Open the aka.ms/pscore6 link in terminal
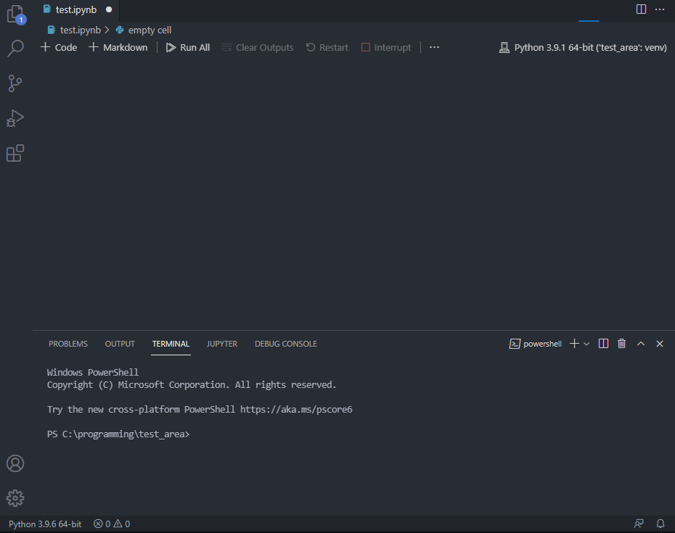The image size is (675, 533). point(296,410)
